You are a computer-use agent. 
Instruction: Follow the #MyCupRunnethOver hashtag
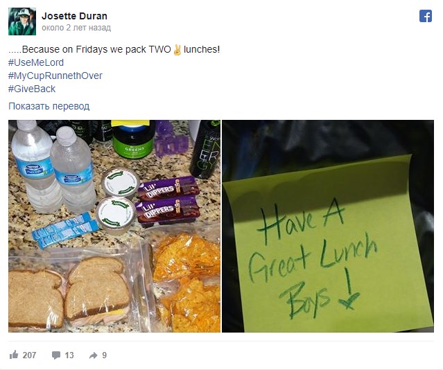coord(55,76)
